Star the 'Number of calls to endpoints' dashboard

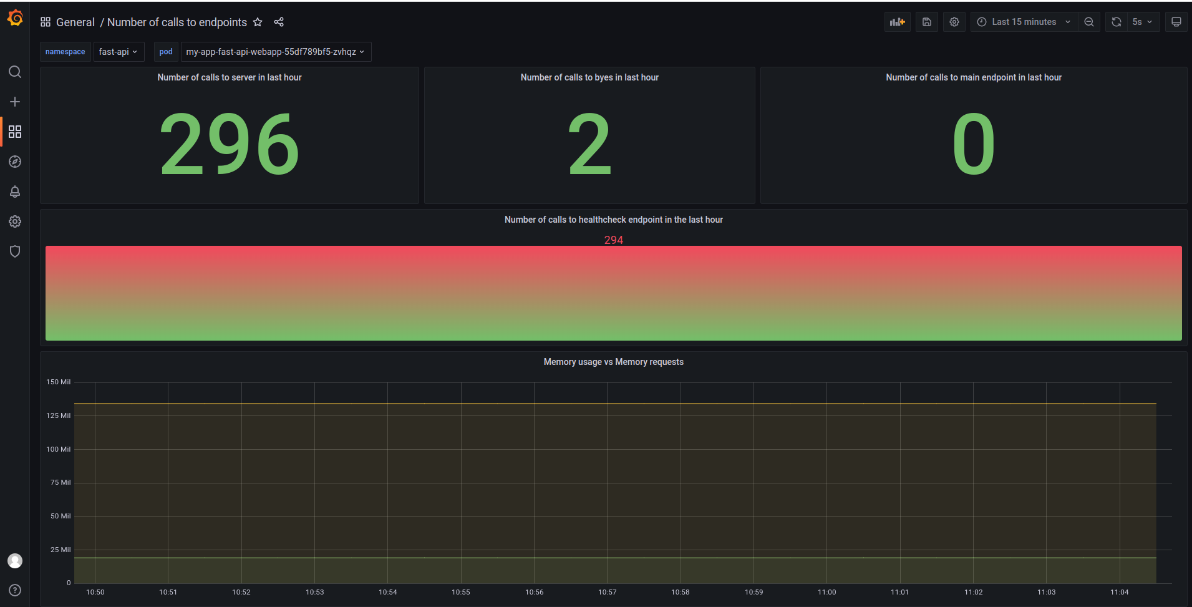click(x=258, y=22)
